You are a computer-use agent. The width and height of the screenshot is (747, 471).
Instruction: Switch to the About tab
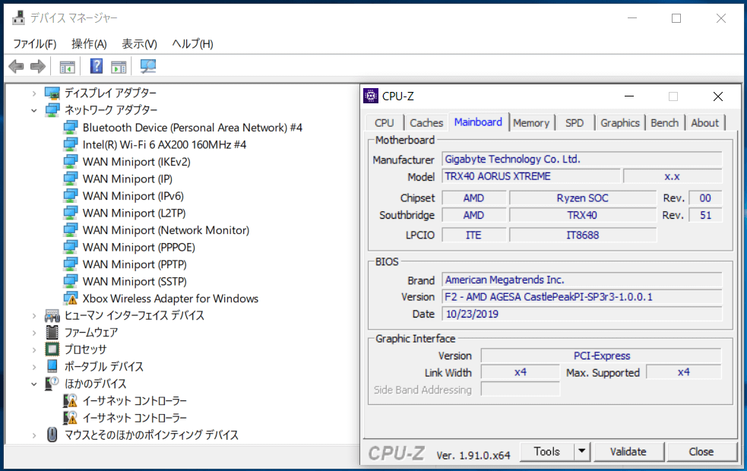[705, 123]
